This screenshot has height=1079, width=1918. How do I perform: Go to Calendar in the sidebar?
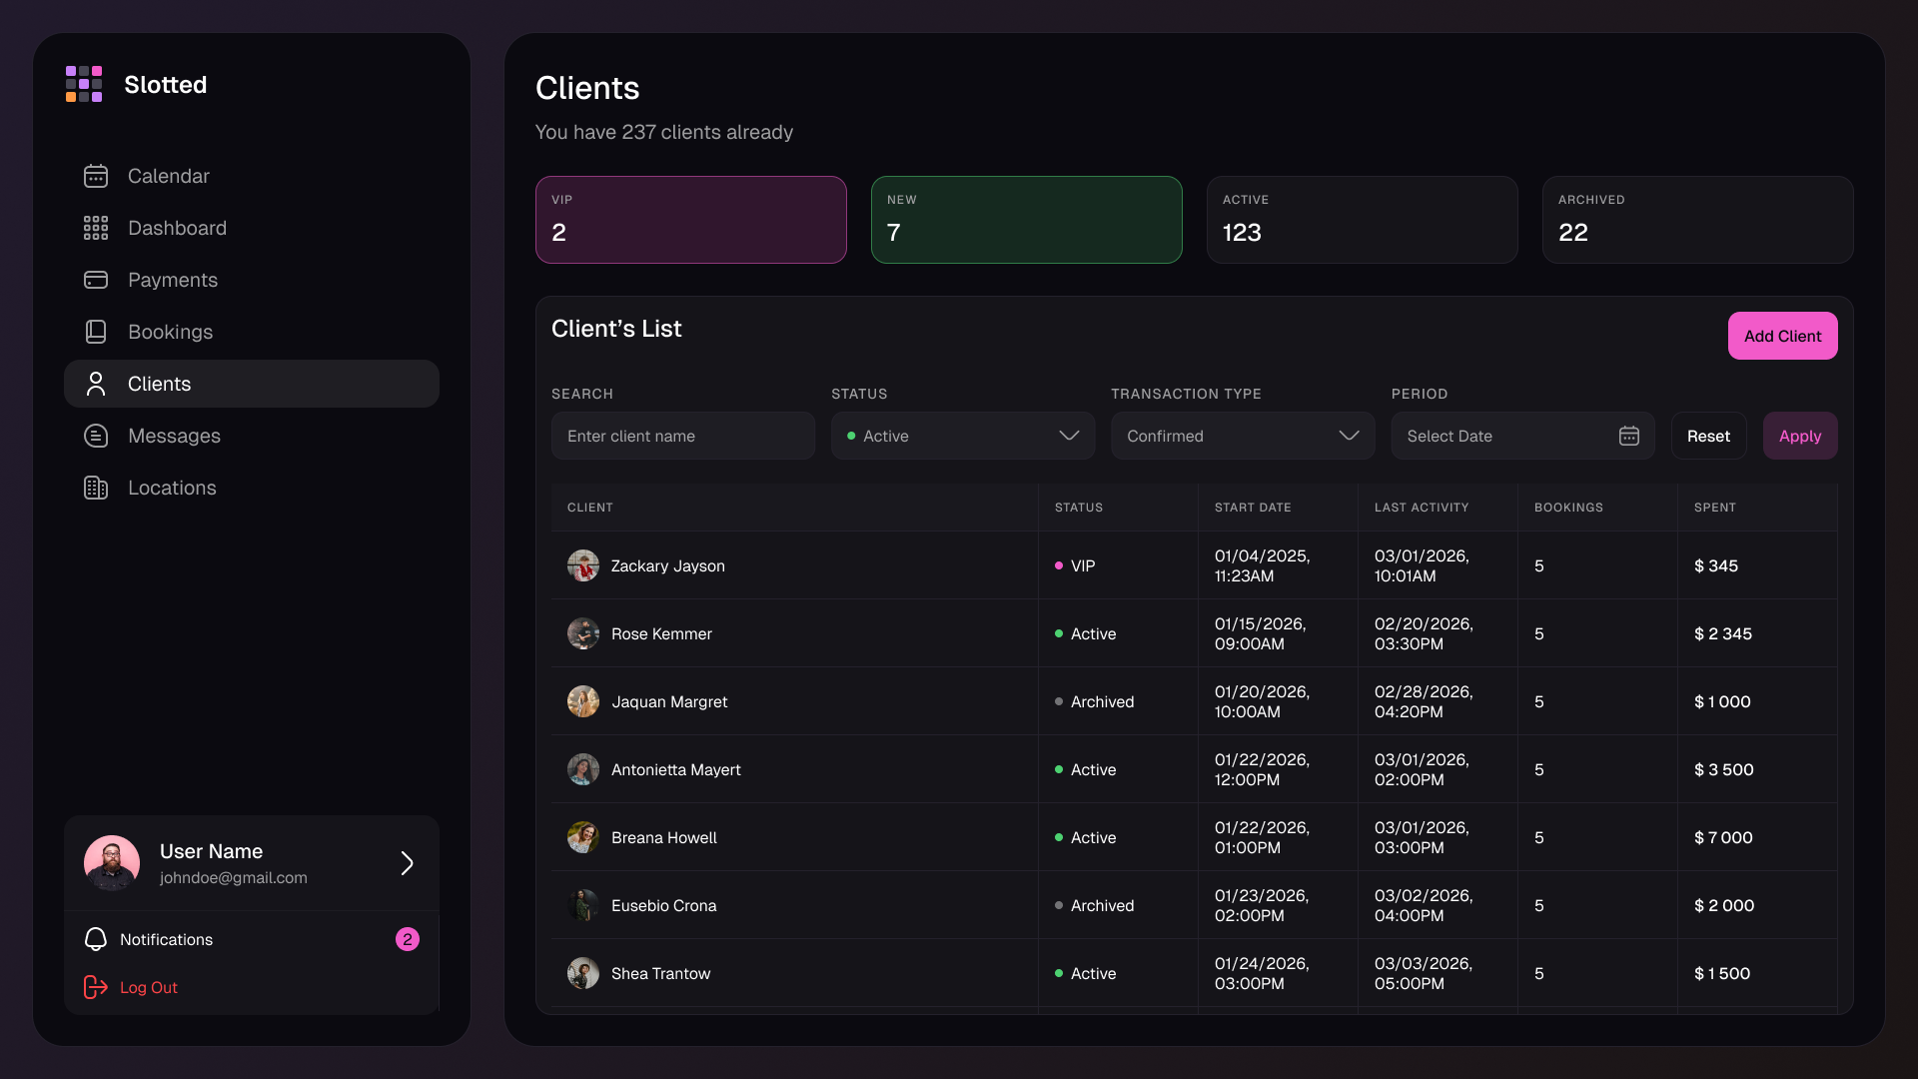(252, 176)
